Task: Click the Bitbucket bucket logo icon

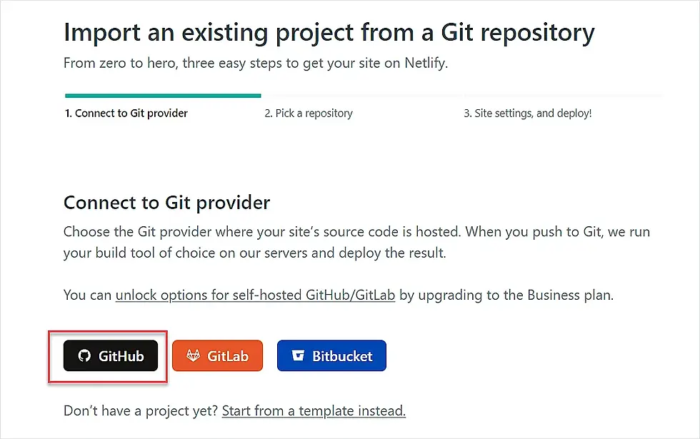Action: (298, 355)
